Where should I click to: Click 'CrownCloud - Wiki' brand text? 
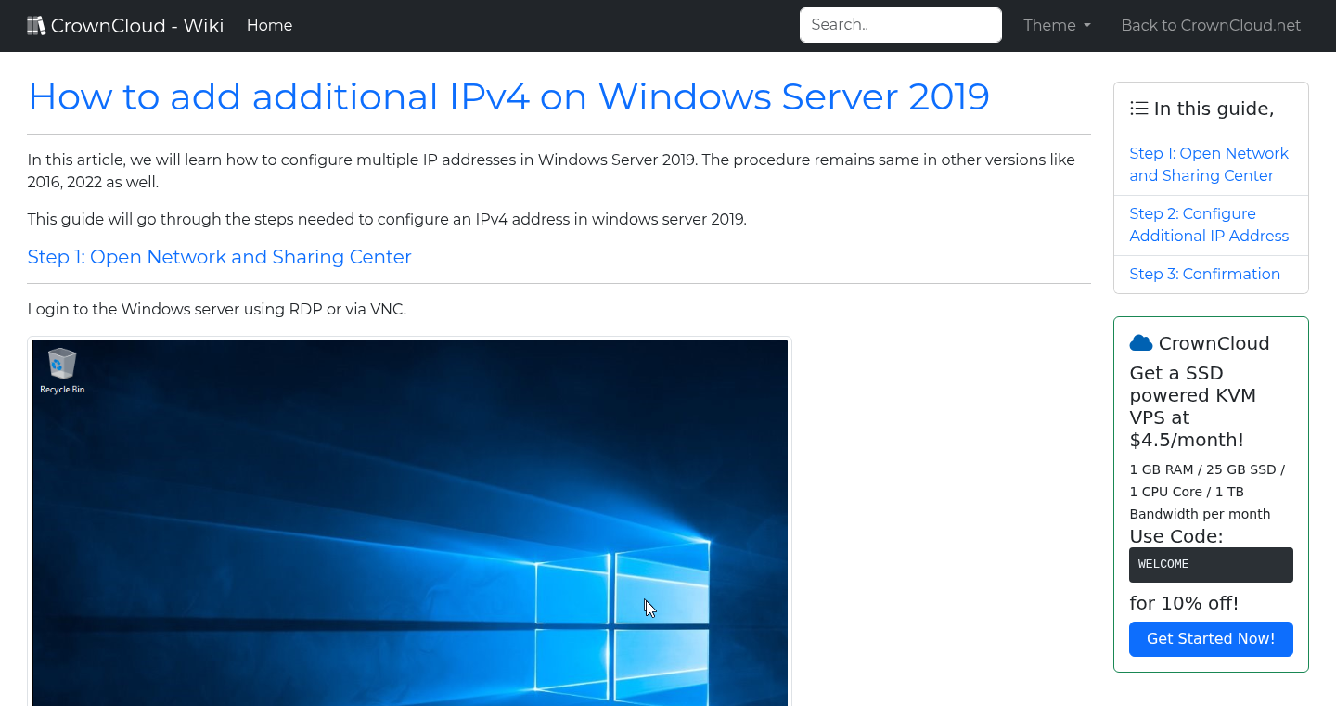[x=137, y=25]
